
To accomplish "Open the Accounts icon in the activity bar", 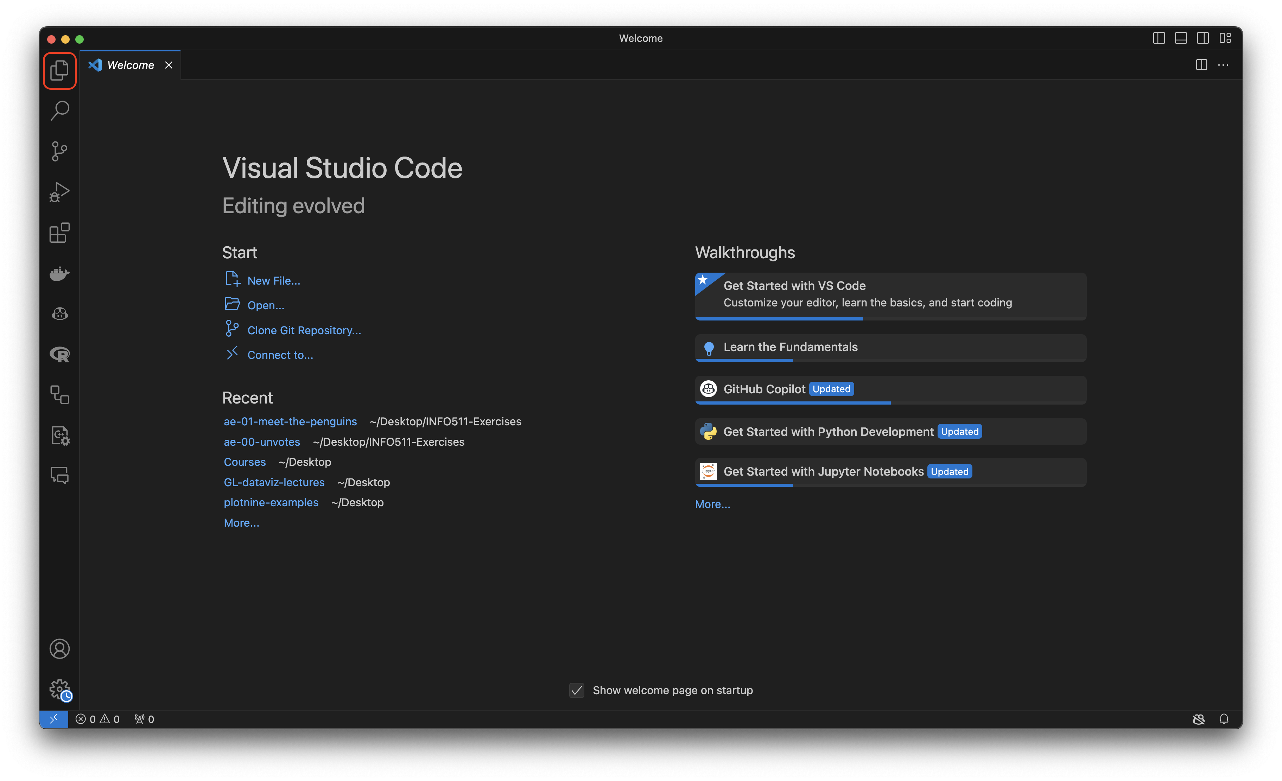I will (x=59, y=649).
